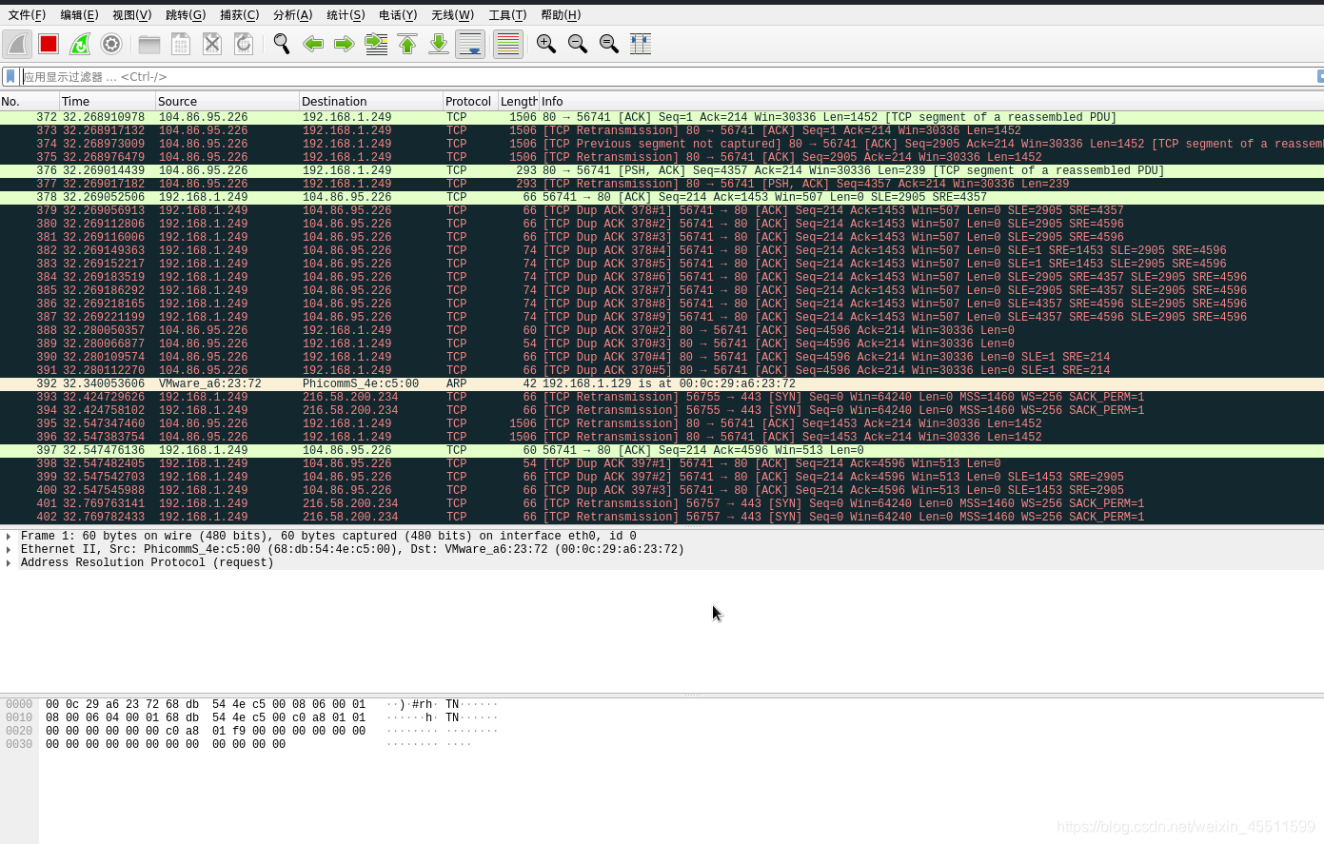This screenshot has height=844, width=1324.
Task: Go forward to the next packet arrow
Action: pos(345,44)
